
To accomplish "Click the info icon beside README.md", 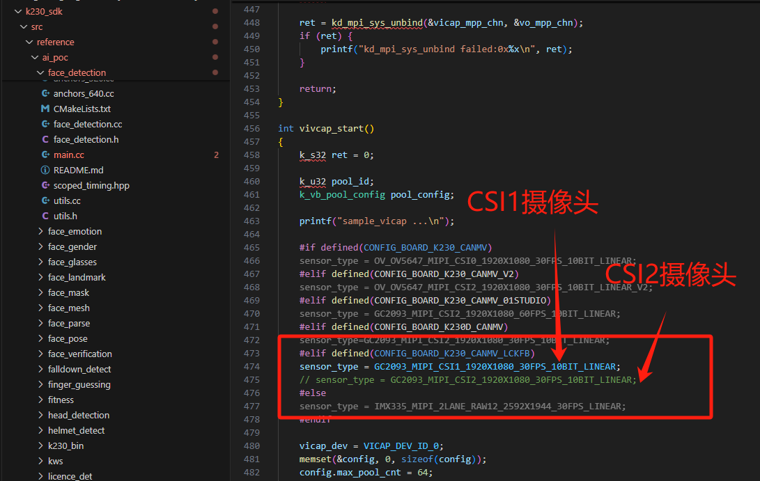I will (45, 170).
